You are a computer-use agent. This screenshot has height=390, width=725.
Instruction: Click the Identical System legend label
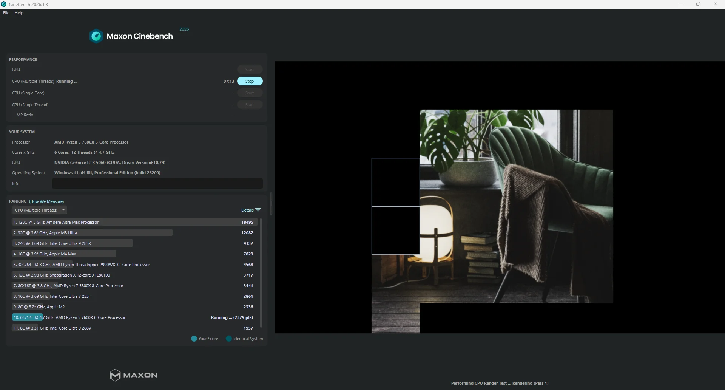coord(248,339)
